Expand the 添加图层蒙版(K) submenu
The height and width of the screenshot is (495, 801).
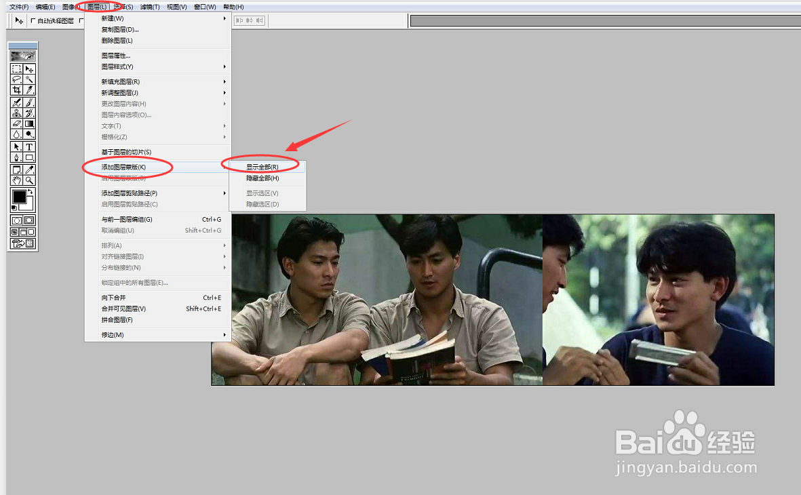click(x=158, y=167)
